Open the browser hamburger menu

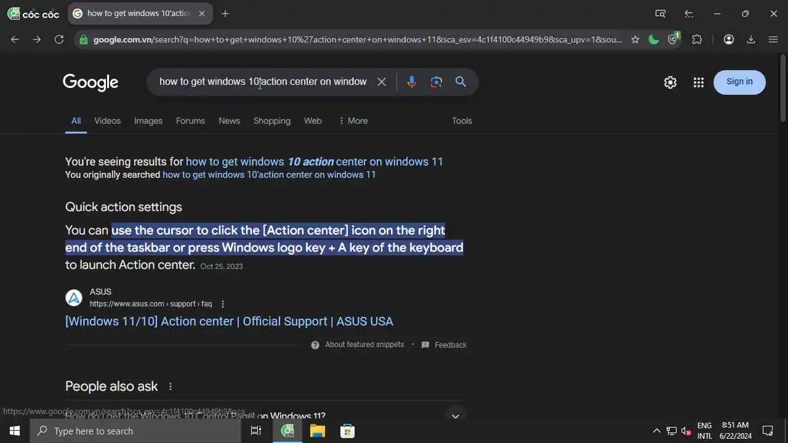773,39
